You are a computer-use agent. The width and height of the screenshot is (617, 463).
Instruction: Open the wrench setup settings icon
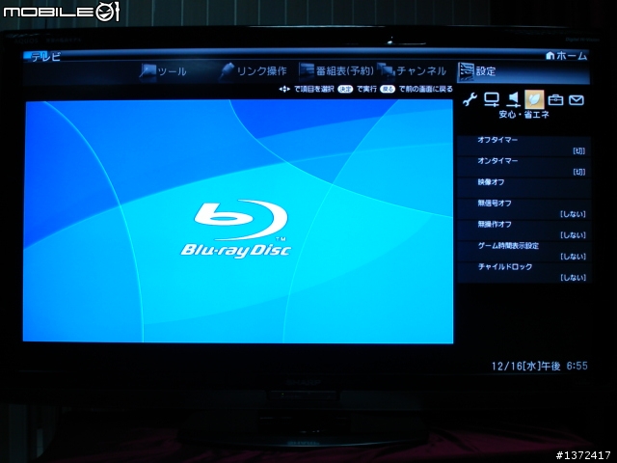469,99
